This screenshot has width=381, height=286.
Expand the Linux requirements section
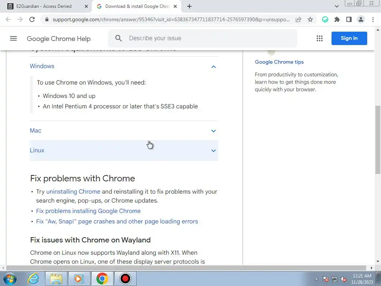tap(213, 150)
